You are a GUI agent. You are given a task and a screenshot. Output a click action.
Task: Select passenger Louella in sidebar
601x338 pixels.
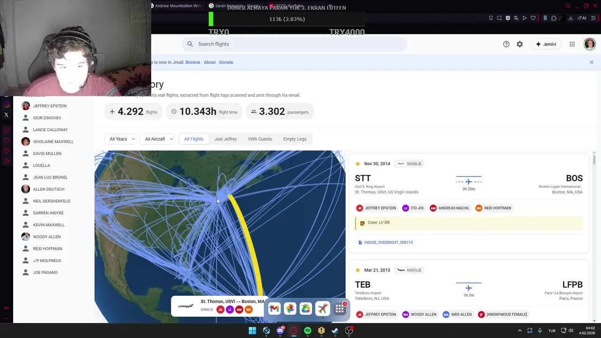(41, 165)
